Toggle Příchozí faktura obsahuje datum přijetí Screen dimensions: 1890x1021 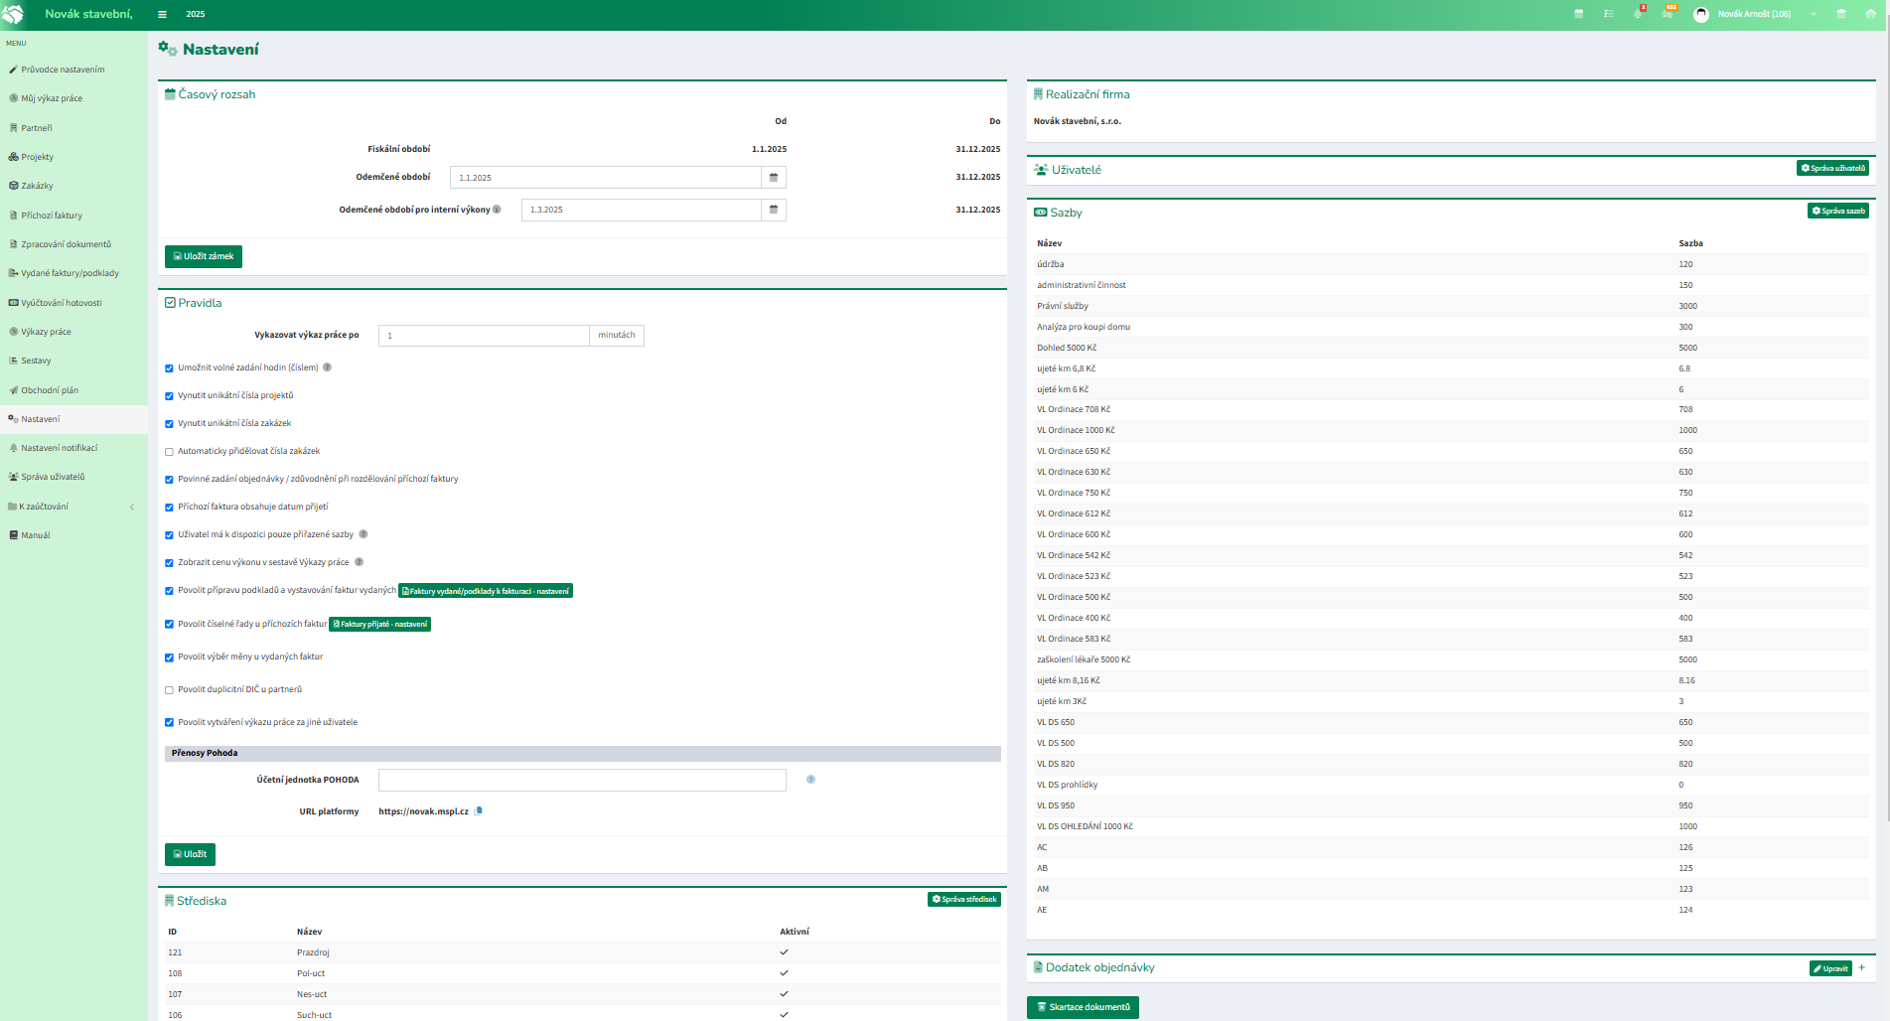[x=169, y=508]
